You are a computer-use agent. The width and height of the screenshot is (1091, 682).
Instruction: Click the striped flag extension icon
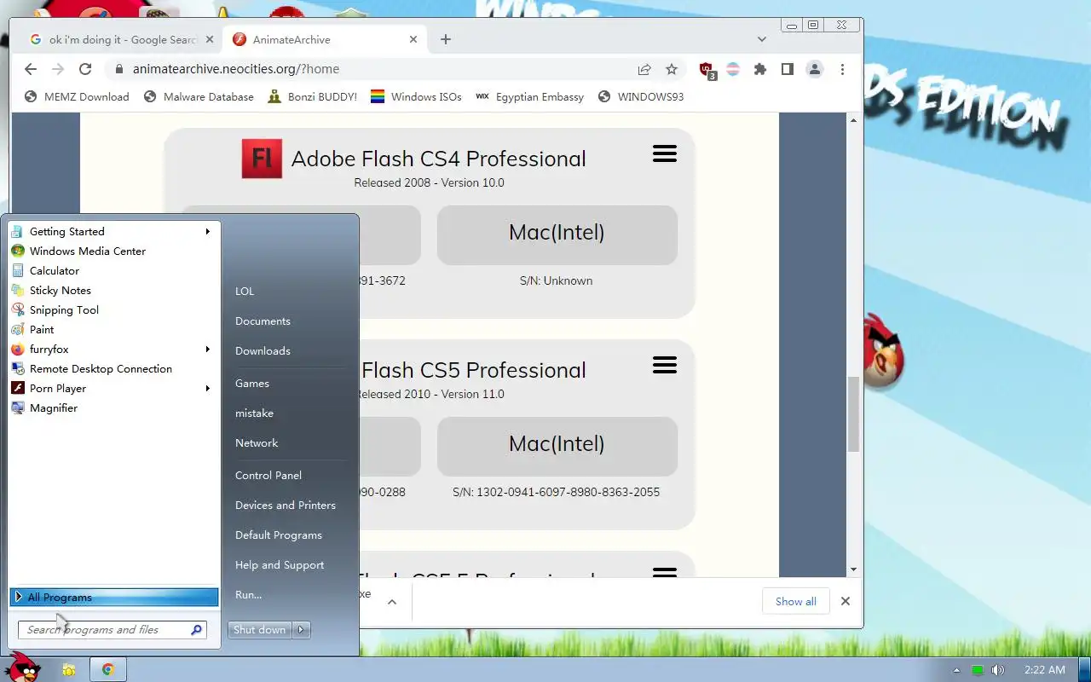[733, 69]
